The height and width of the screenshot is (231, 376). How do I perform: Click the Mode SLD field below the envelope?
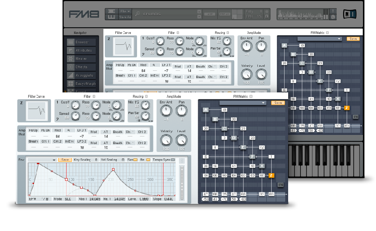tap(65, 199)
